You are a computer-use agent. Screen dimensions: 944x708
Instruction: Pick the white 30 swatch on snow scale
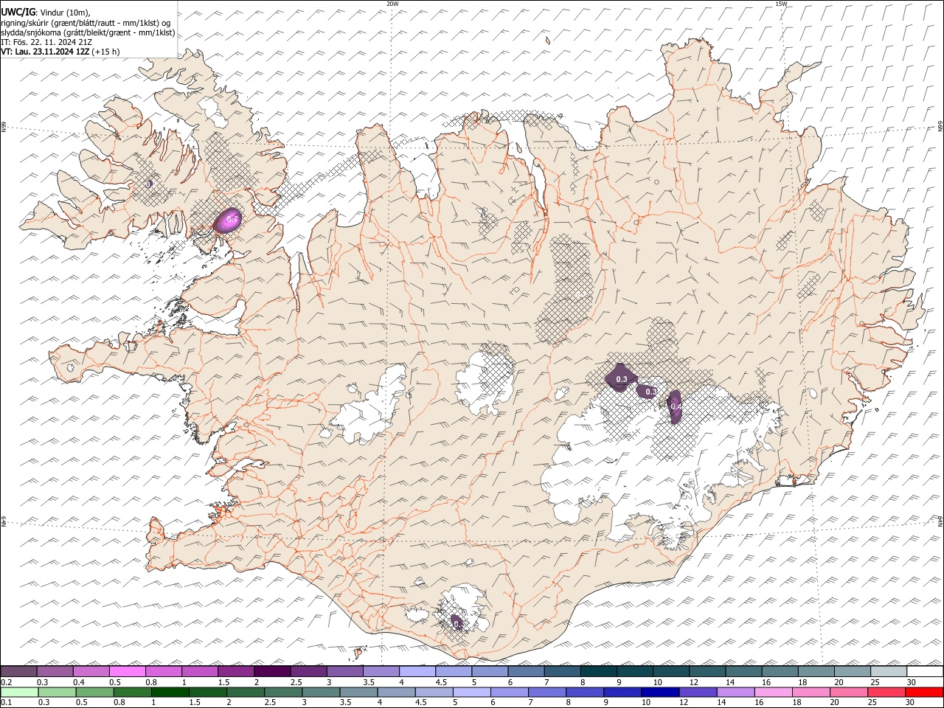(x=926, y=671)
